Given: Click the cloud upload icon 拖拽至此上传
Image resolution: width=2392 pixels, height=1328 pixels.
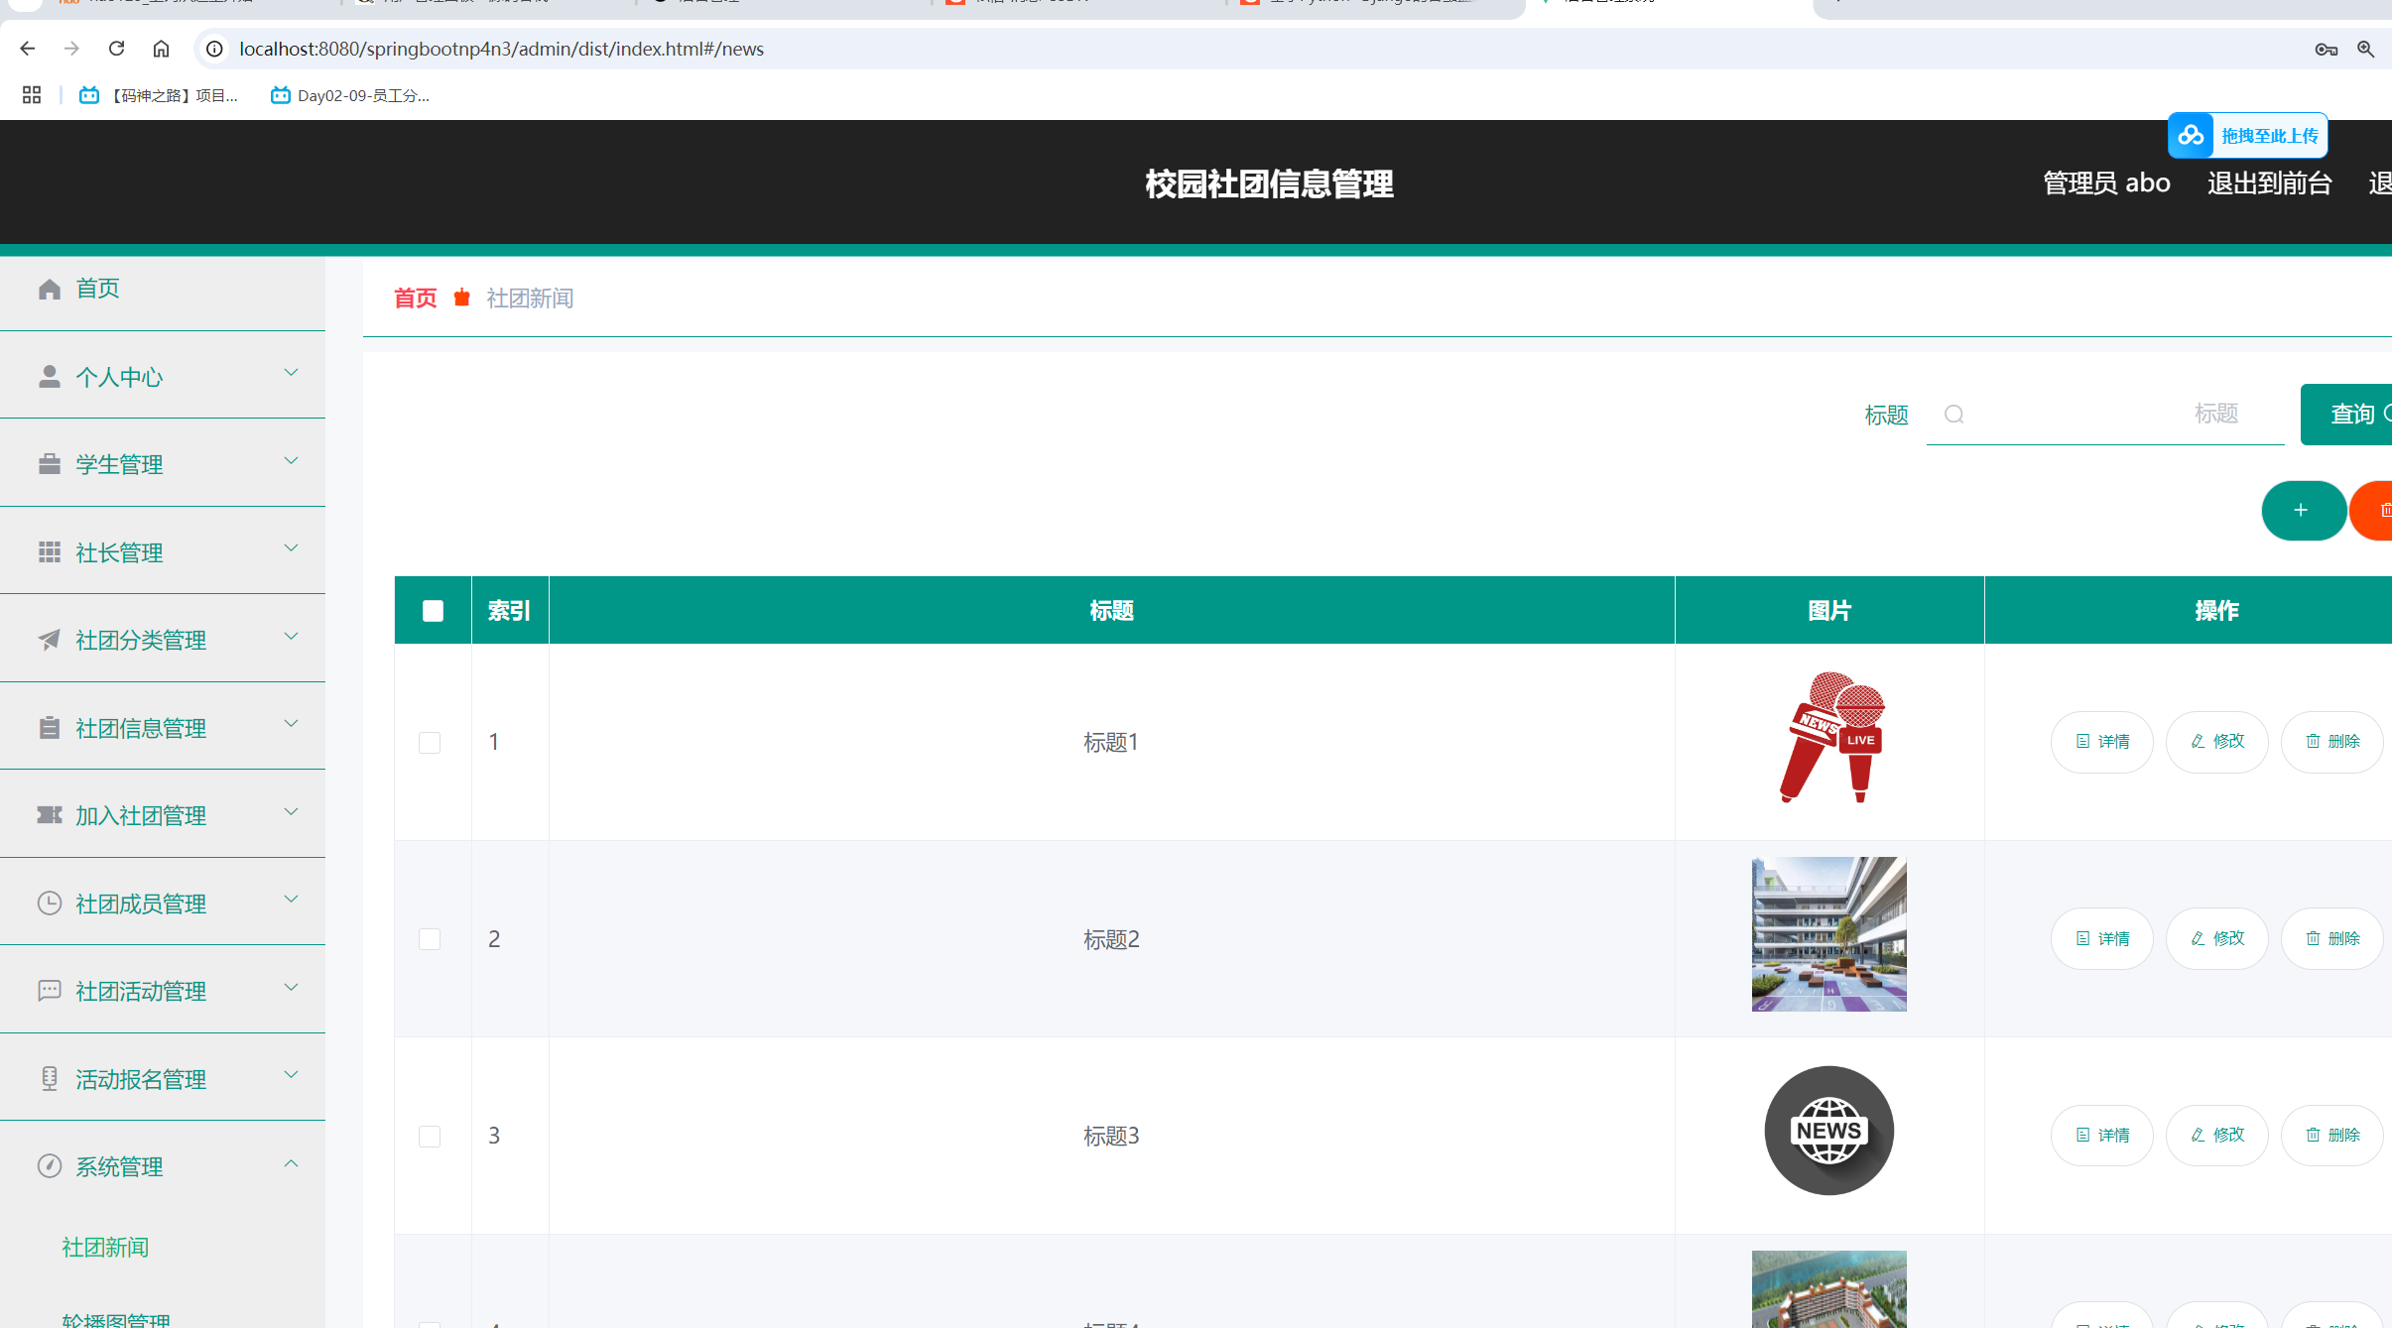Looking at the screenshot, I should pos(2191,136).
